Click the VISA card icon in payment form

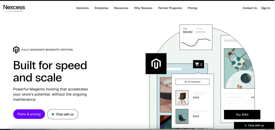(x=252, y=97)
